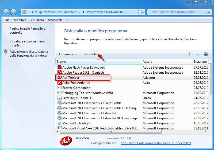Select .NET Framework 4 Extended DEU Language icon

coord(59,118)
